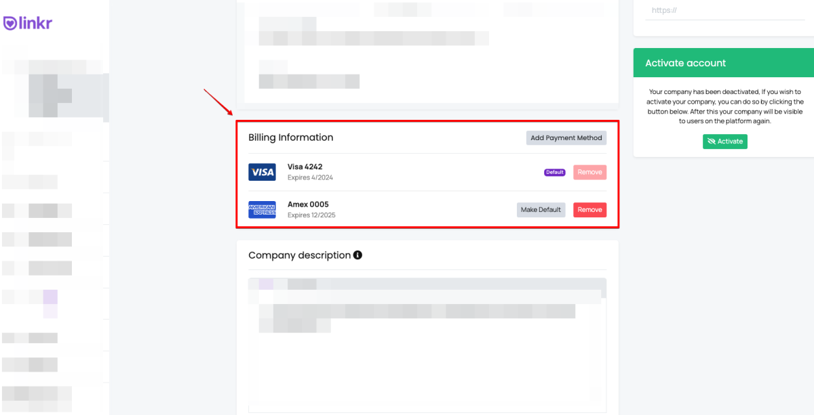Viewport: 814px width, 415px height.
Task: Click the Billing Information heading
Action: pos(290,137)
